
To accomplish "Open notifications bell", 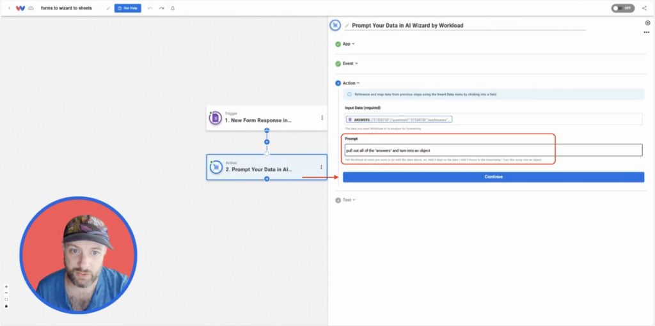I will 173,8.
